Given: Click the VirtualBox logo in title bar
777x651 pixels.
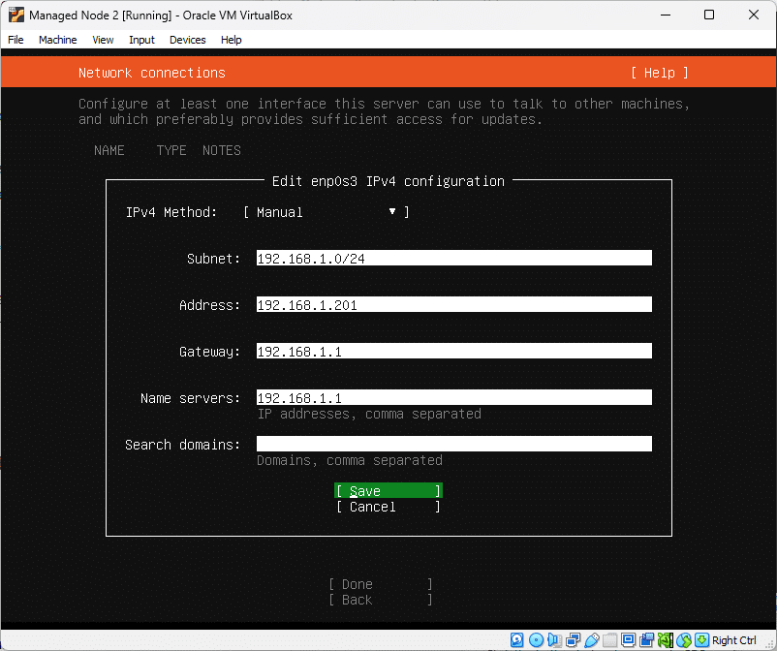Looking at the screenshot, I should pos(16,15).
